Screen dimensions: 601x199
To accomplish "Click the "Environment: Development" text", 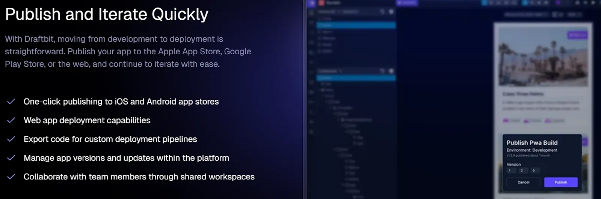I will click(532, 150).
